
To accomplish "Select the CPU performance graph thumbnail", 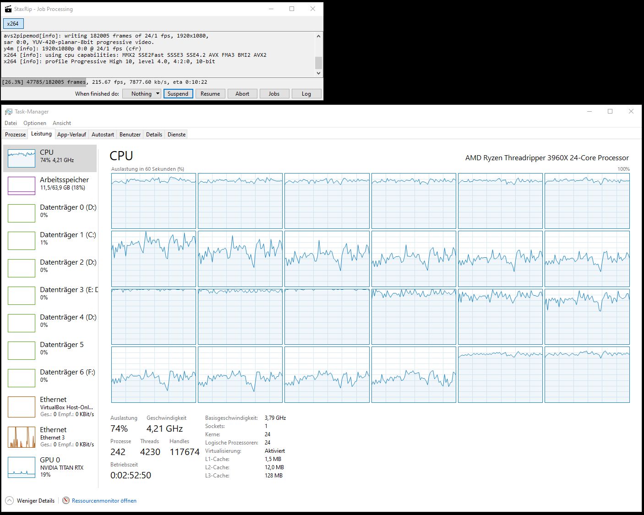I will (x=22, y=158).
